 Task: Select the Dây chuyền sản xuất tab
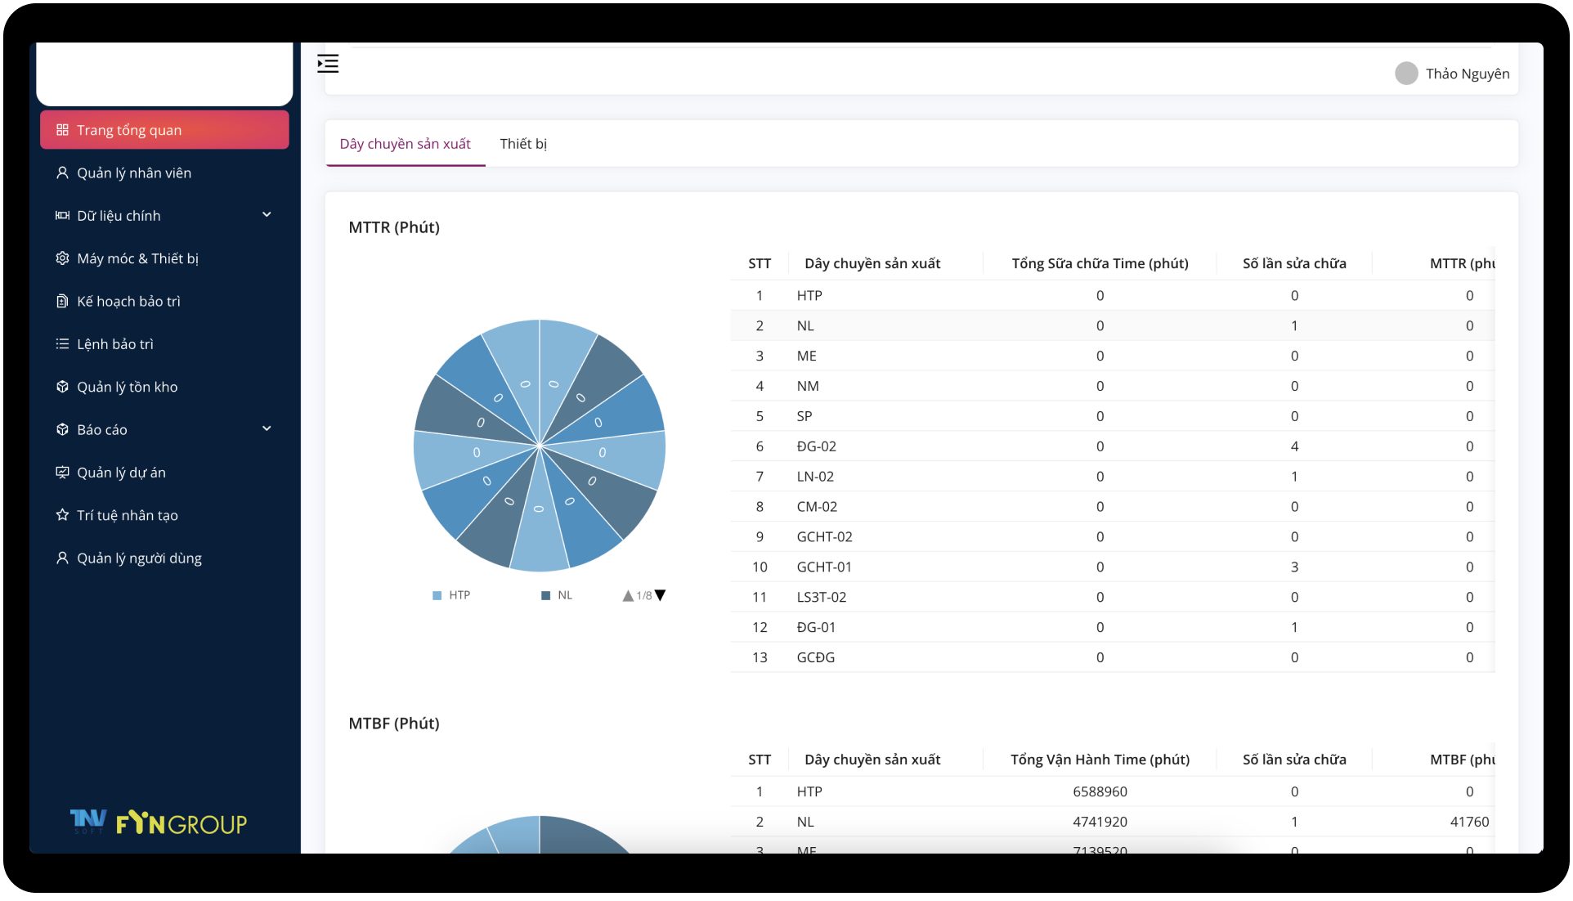coord(405,144)
